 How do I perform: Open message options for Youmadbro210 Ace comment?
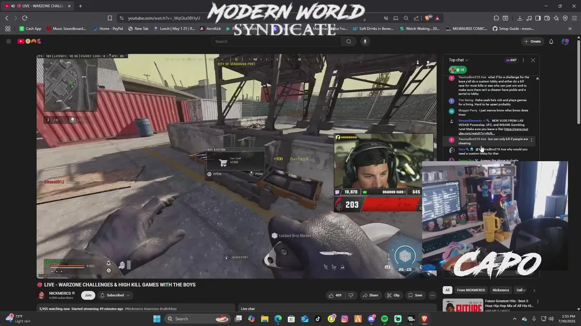click(532, 140)
